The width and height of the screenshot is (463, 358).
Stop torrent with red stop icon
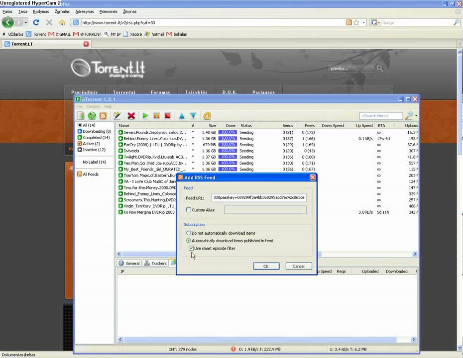click(168, 116)
